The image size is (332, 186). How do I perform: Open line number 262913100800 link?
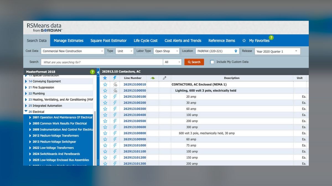pyautogui.click(x=135, y=133)
